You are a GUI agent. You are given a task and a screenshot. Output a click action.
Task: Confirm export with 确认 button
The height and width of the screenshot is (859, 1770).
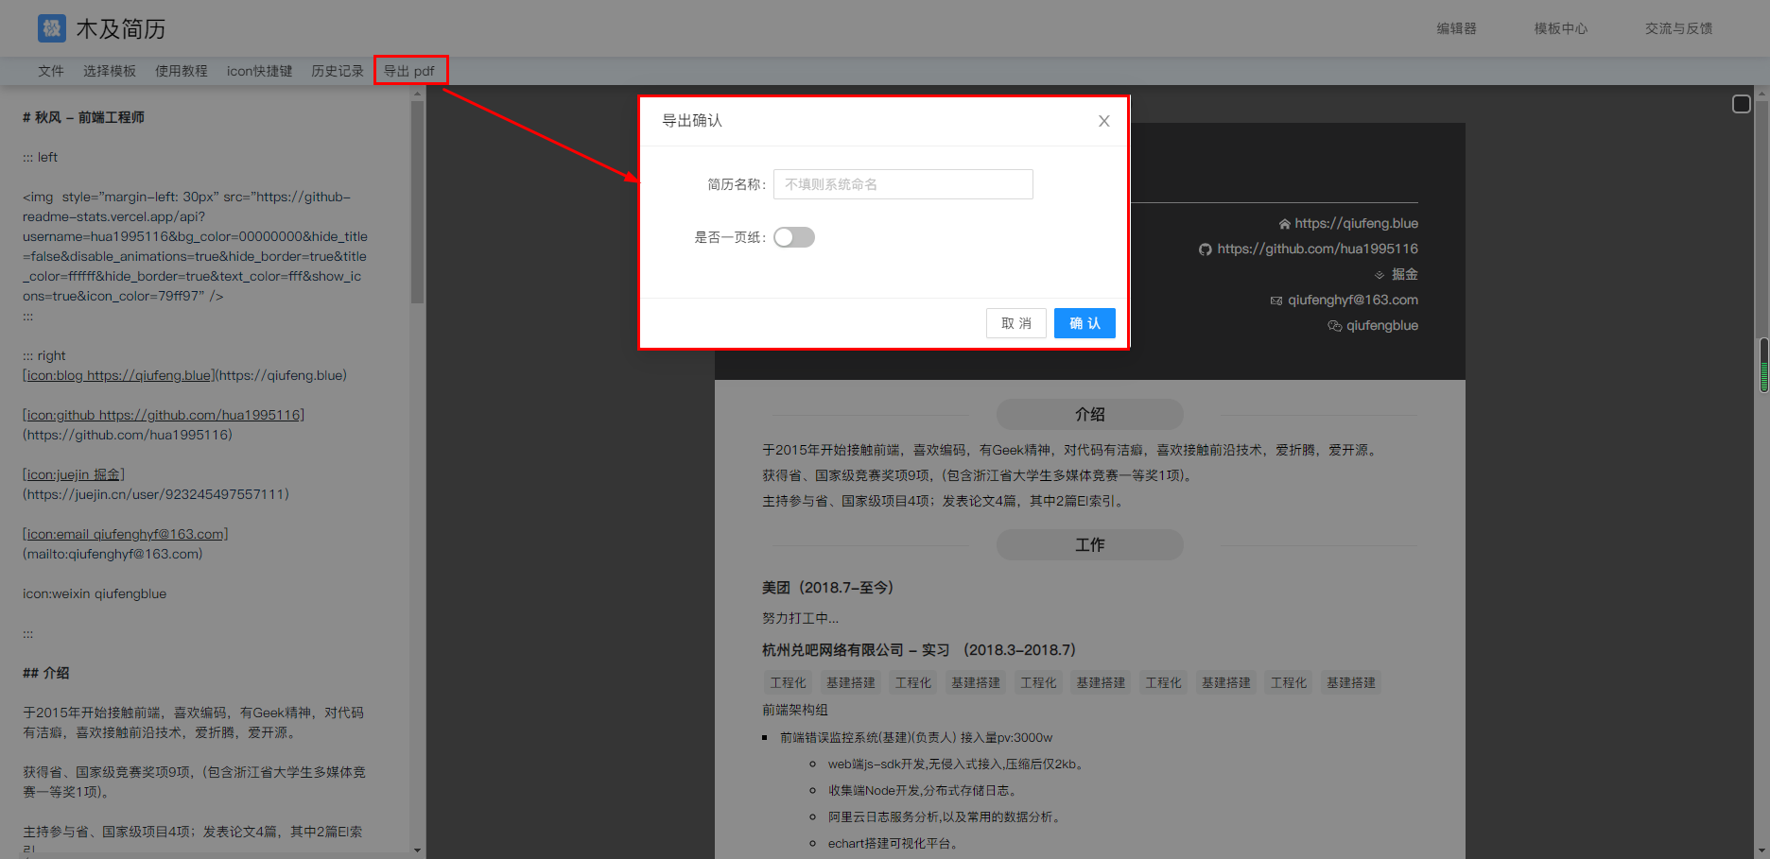pos(1085,323)
